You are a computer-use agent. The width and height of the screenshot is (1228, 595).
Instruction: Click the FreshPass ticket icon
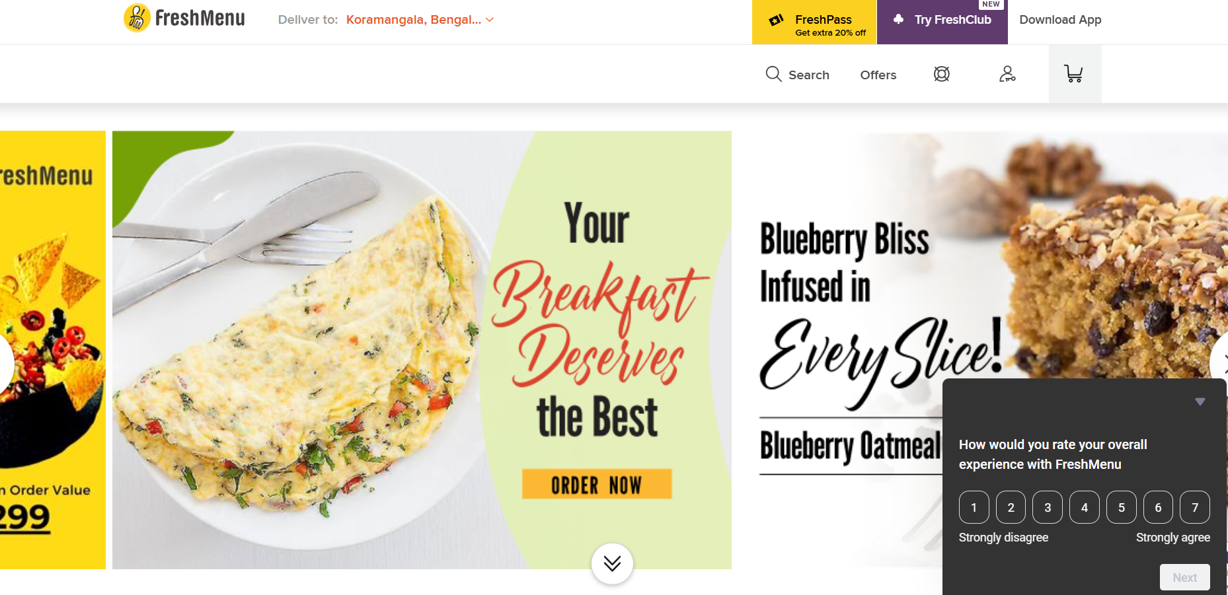pyautogui.click(x=776, y=20)
